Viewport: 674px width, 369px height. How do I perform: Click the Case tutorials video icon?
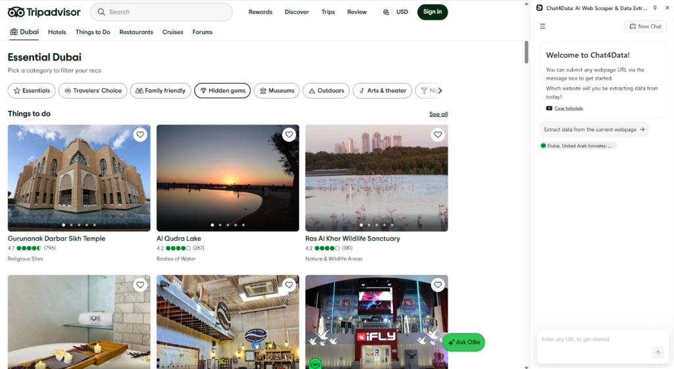549,109
